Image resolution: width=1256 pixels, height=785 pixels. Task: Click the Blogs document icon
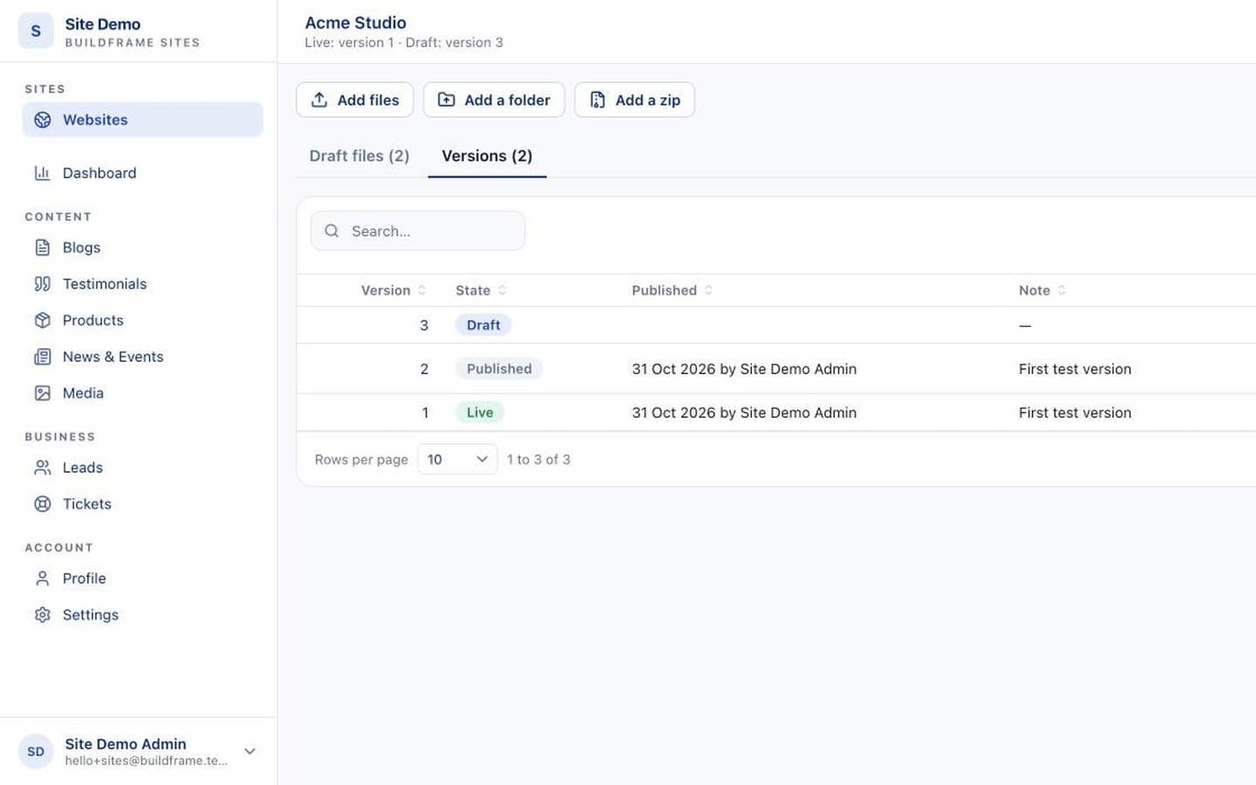[42, 248]
